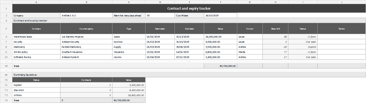Select the end date '31/12/2026'
The image size is (369, 106).
point(189,36)
